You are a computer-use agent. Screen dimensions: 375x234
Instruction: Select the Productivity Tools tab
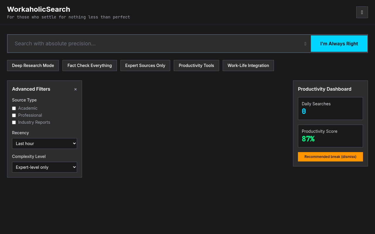point(196,65)
